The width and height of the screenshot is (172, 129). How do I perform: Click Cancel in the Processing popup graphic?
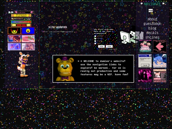tap(145, 65)
